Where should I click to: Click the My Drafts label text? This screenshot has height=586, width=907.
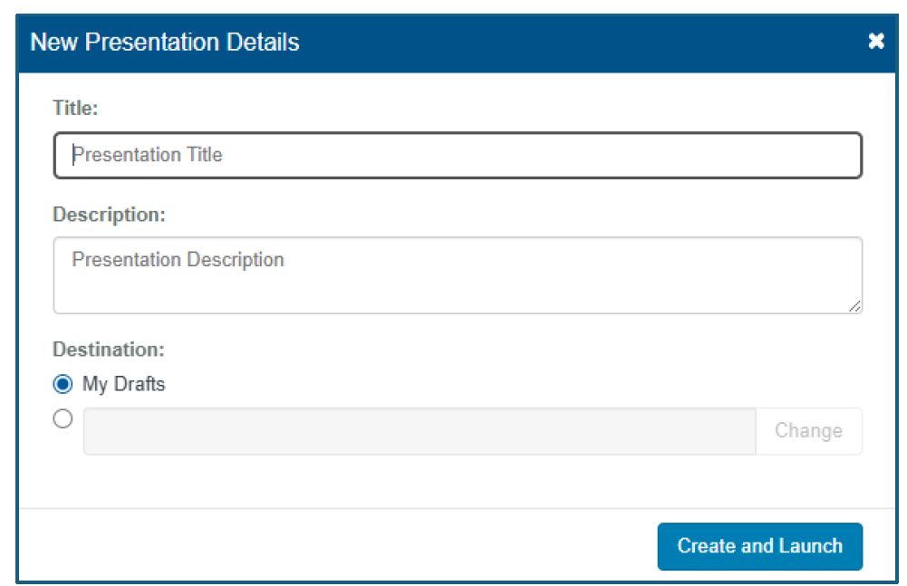124,384
